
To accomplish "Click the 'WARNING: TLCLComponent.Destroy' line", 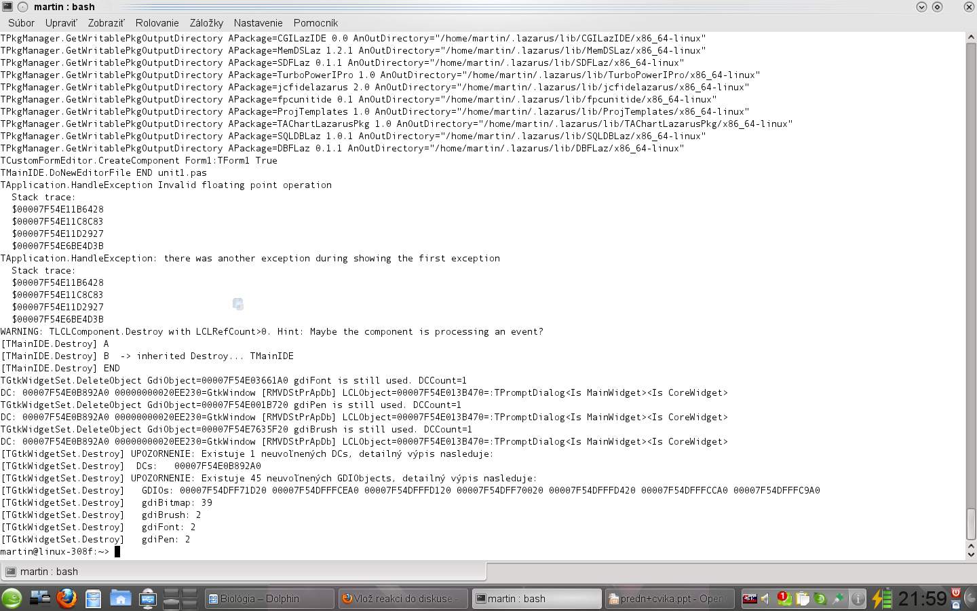I will click(x=271, y=331).
